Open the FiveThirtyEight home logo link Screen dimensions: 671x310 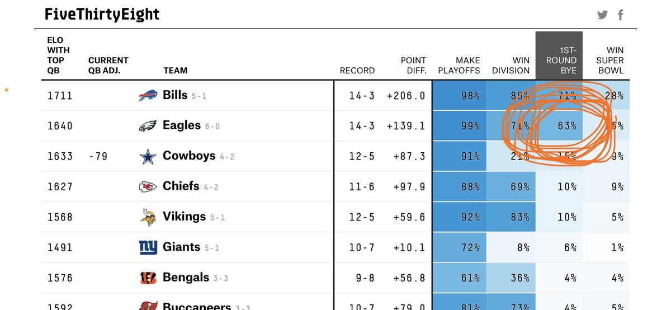102,15
